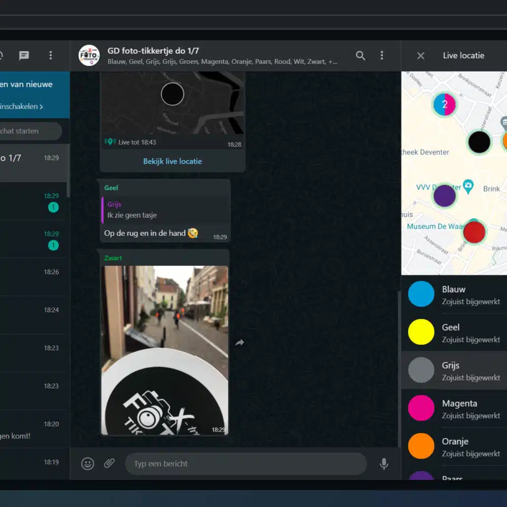Click Bekijk live locatie link
Screen dimensions: 507x507
click(x=172, y=161)
